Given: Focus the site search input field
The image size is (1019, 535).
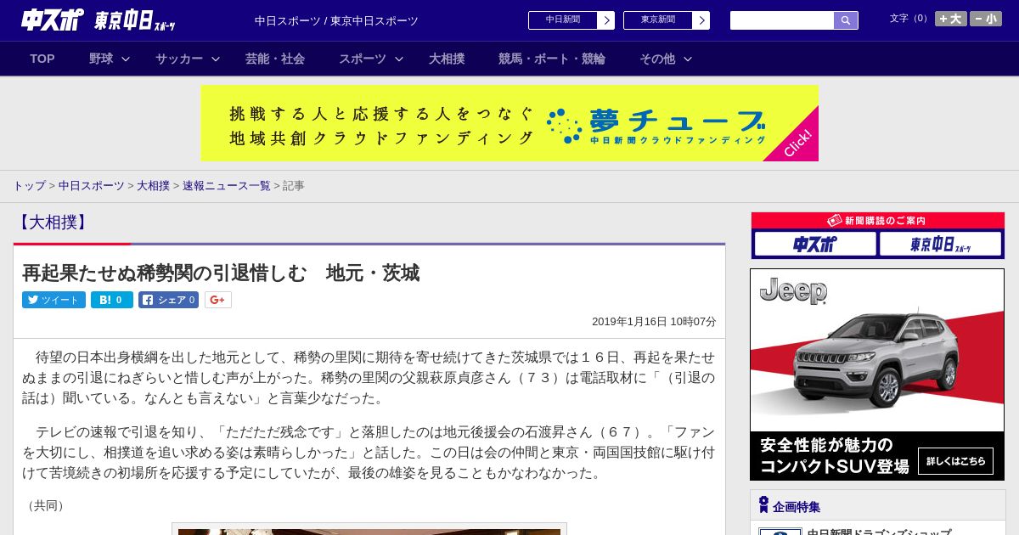Looking at the screenshot, I should pos(782,20).
